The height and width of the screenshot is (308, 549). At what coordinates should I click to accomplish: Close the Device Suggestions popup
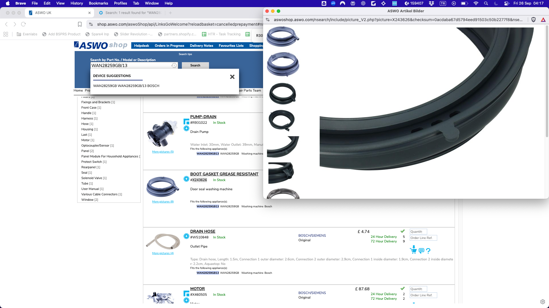[232, 77]
